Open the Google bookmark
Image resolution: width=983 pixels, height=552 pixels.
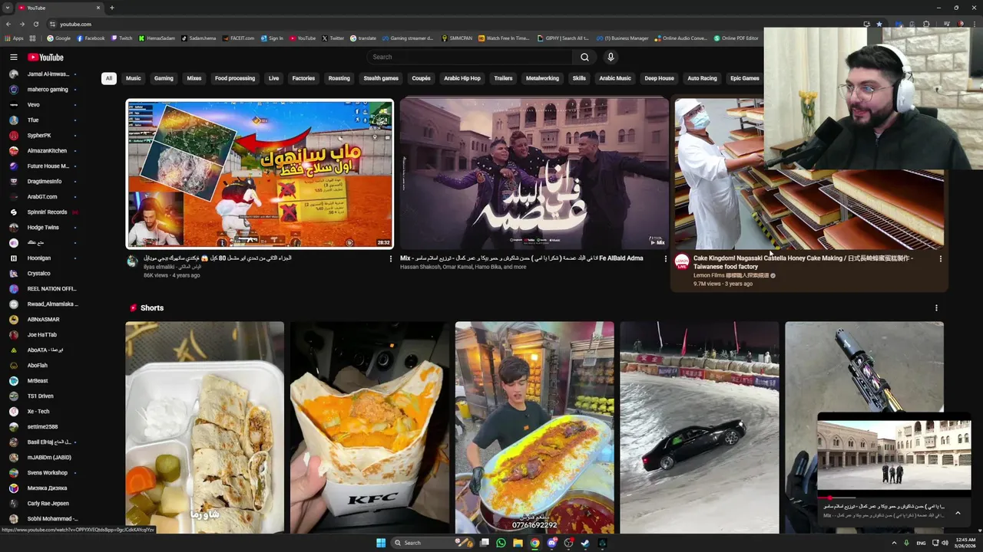(x=59, y=38)
